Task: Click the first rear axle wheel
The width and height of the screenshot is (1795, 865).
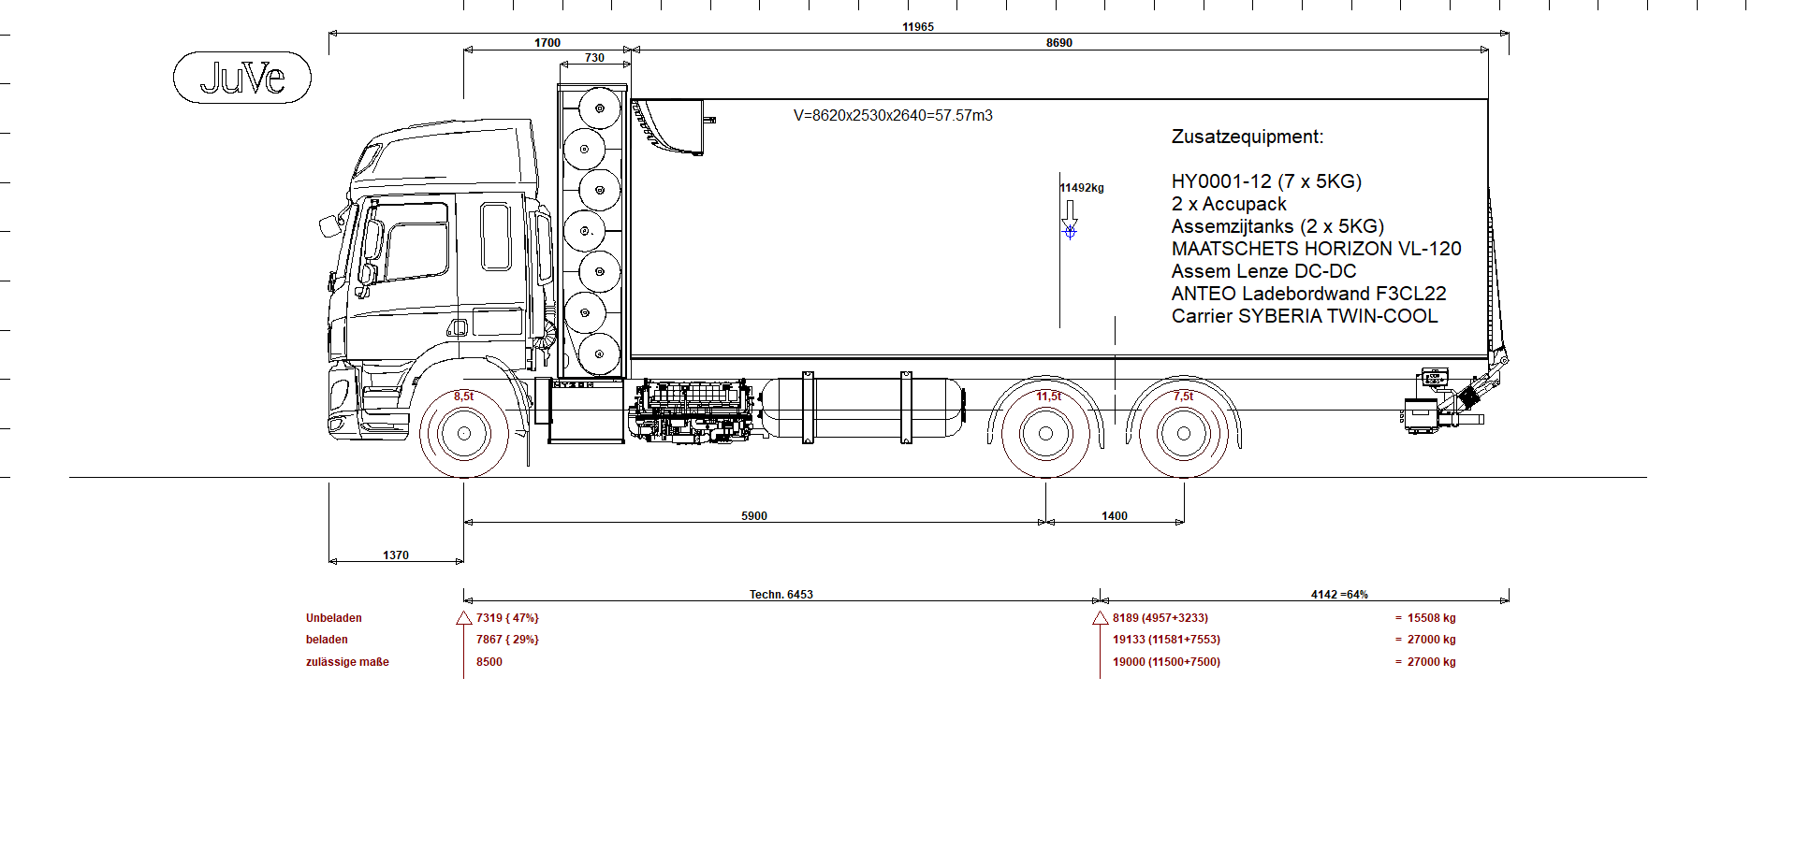Action: pos(1046,434)
